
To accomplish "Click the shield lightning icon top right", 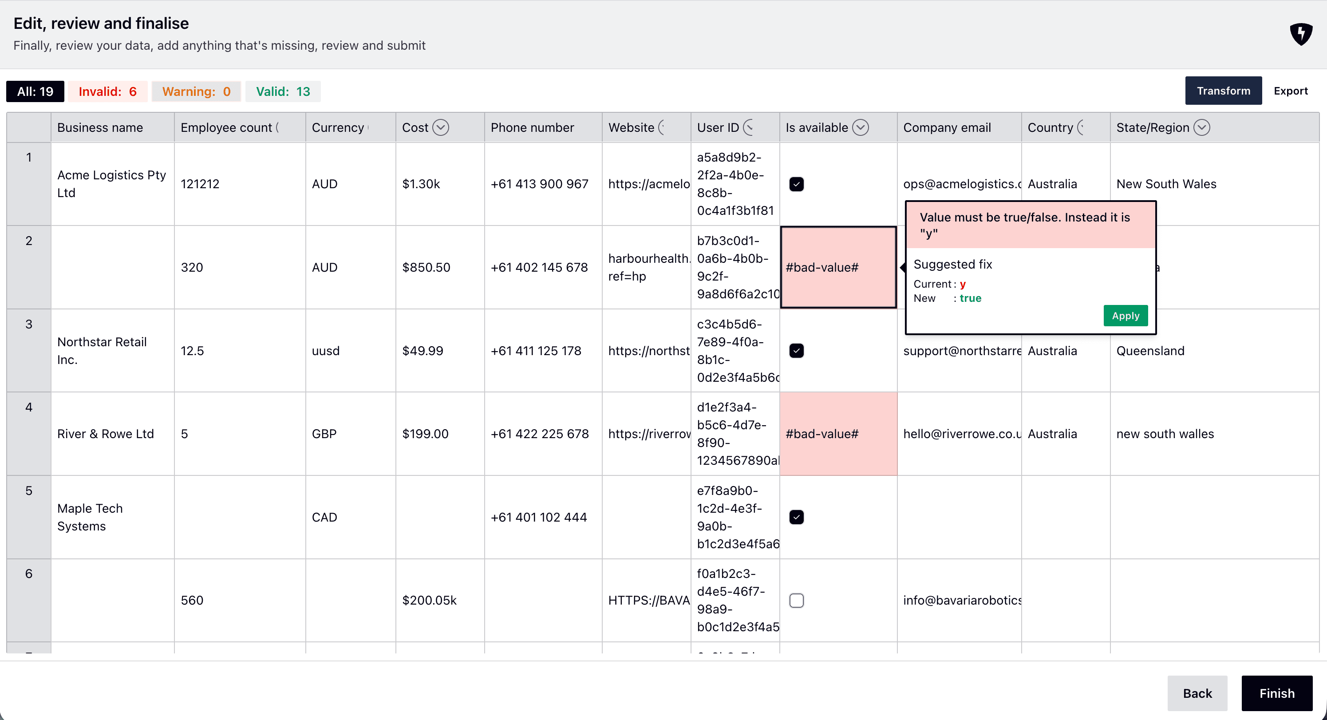I will [x=1300, y=34].
